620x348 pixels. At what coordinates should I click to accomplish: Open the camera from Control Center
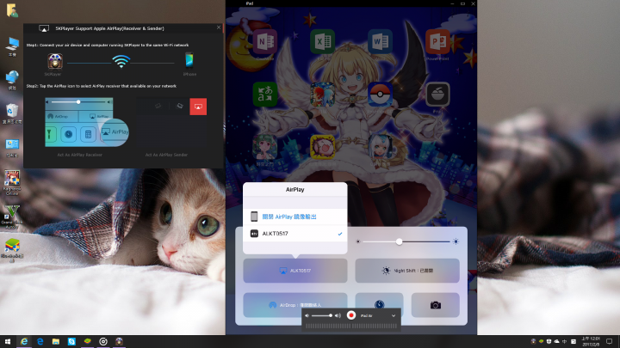pos(436,305)
